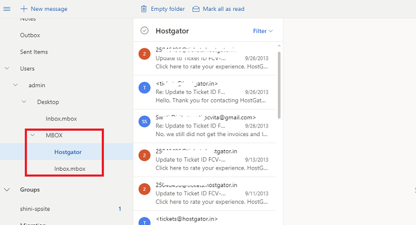This screenshot has width=416, height=225.
Task: Click T avatar of Hello Thank you email
Action: pyautogui.click(x=144, y=88)
